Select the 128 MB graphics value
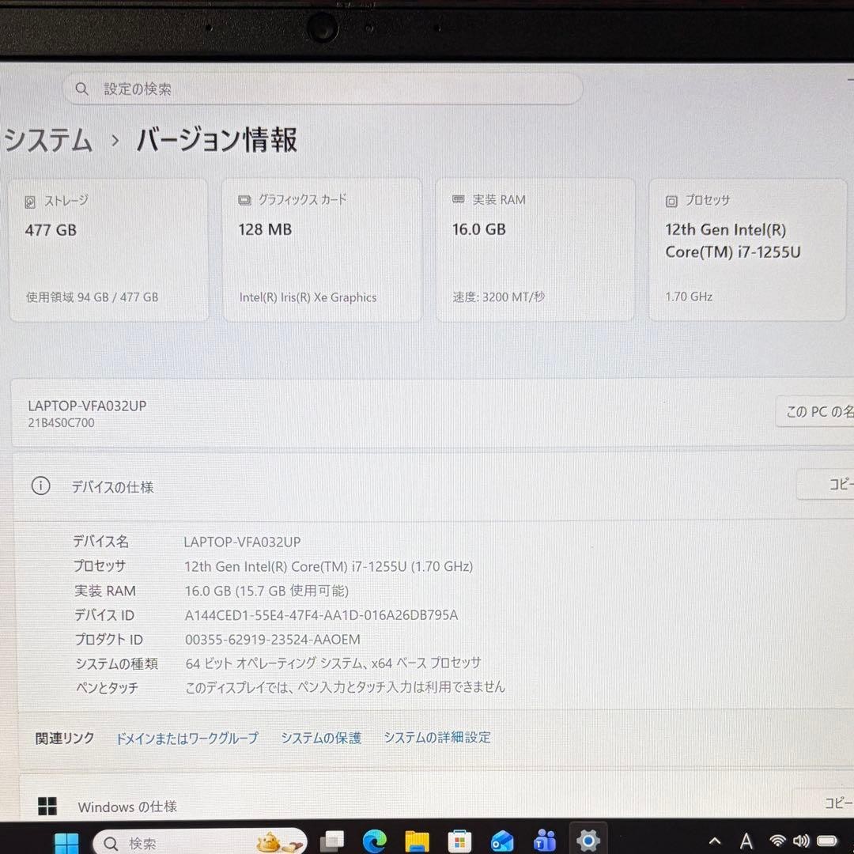 [x=265, y=229]
